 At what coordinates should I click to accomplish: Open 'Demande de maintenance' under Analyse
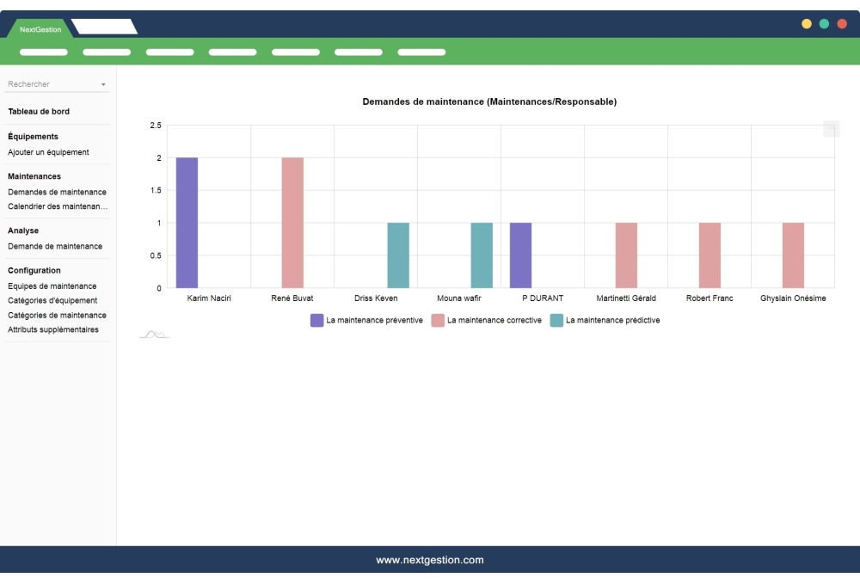click(55, 246)
